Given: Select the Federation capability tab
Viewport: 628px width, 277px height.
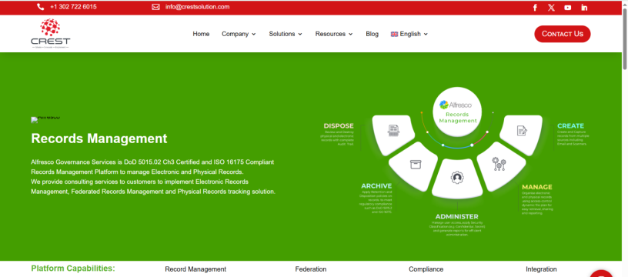Looking at the screenshot, I should 311,269.
